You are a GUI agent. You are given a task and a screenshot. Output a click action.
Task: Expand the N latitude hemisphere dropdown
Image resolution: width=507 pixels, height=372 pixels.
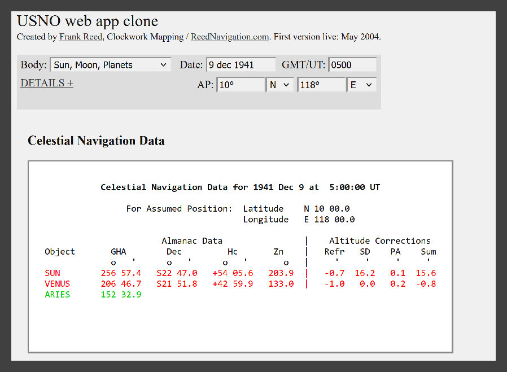click(x=279, y=85)
